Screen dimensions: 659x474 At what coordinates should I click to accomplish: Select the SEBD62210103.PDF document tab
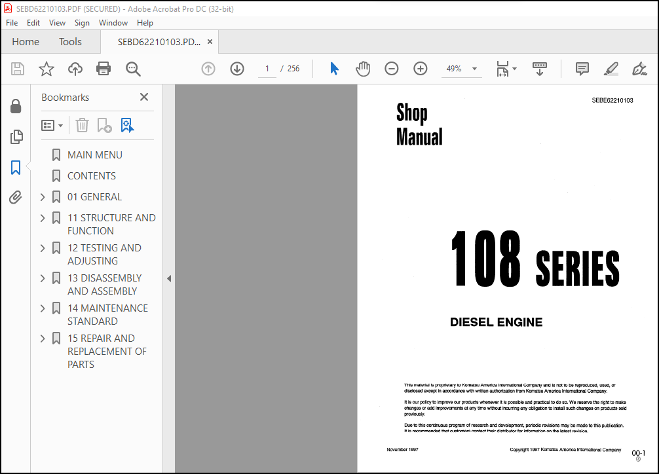click(159, 42)
